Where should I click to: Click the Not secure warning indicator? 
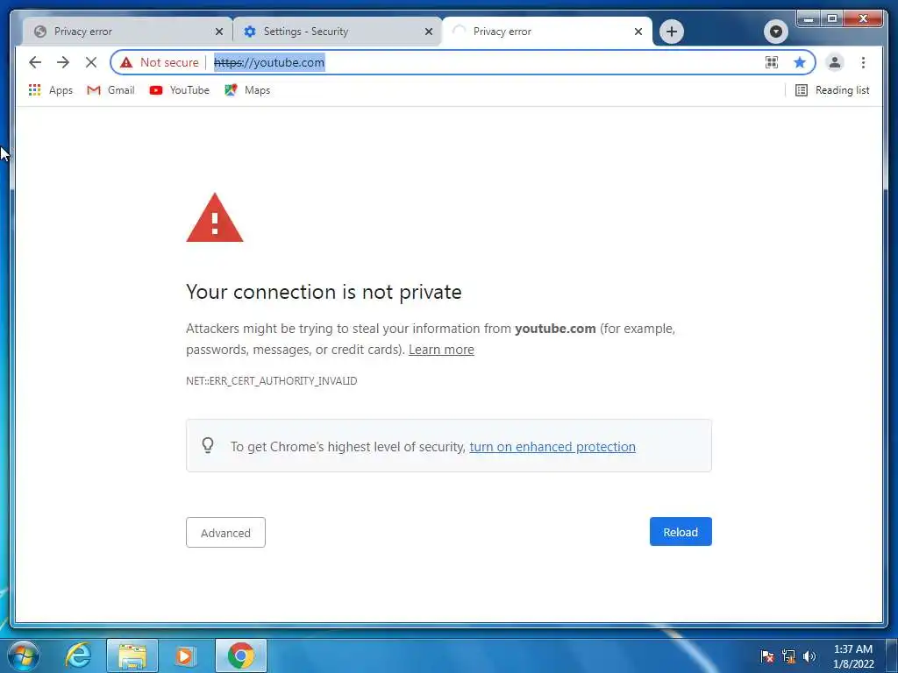click(x=160, y=62)
